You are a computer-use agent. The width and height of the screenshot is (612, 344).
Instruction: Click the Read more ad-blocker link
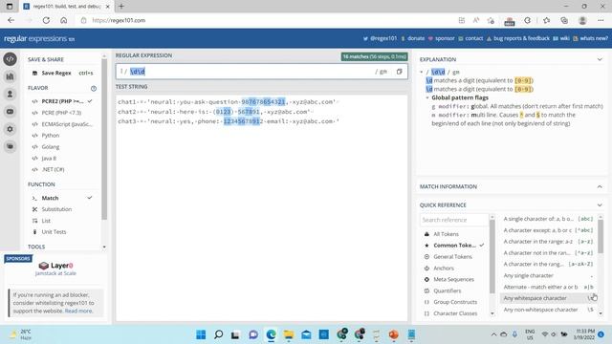coord(78,312)
